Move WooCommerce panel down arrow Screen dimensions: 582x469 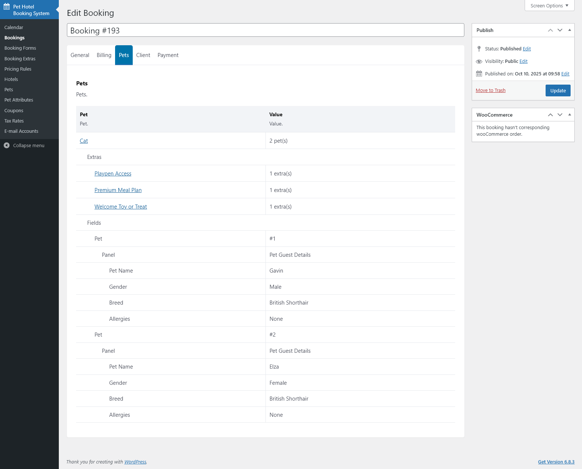tap(560, 115)
